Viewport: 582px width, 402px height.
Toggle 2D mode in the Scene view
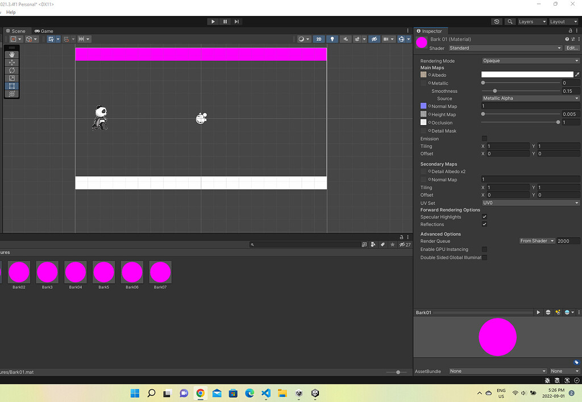[x=319, y=39]
